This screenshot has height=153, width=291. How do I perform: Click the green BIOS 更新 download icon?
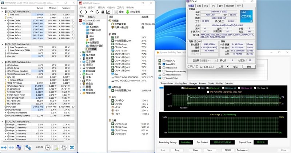tap(128, 12)
